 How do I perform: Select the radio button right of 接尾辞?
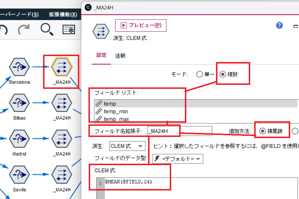pyautogui.click(x=295, y=131)
